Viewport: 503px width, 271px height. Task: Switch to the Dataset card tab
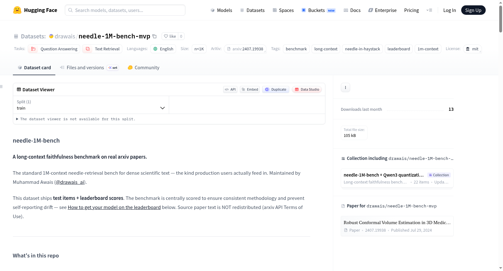34,68
